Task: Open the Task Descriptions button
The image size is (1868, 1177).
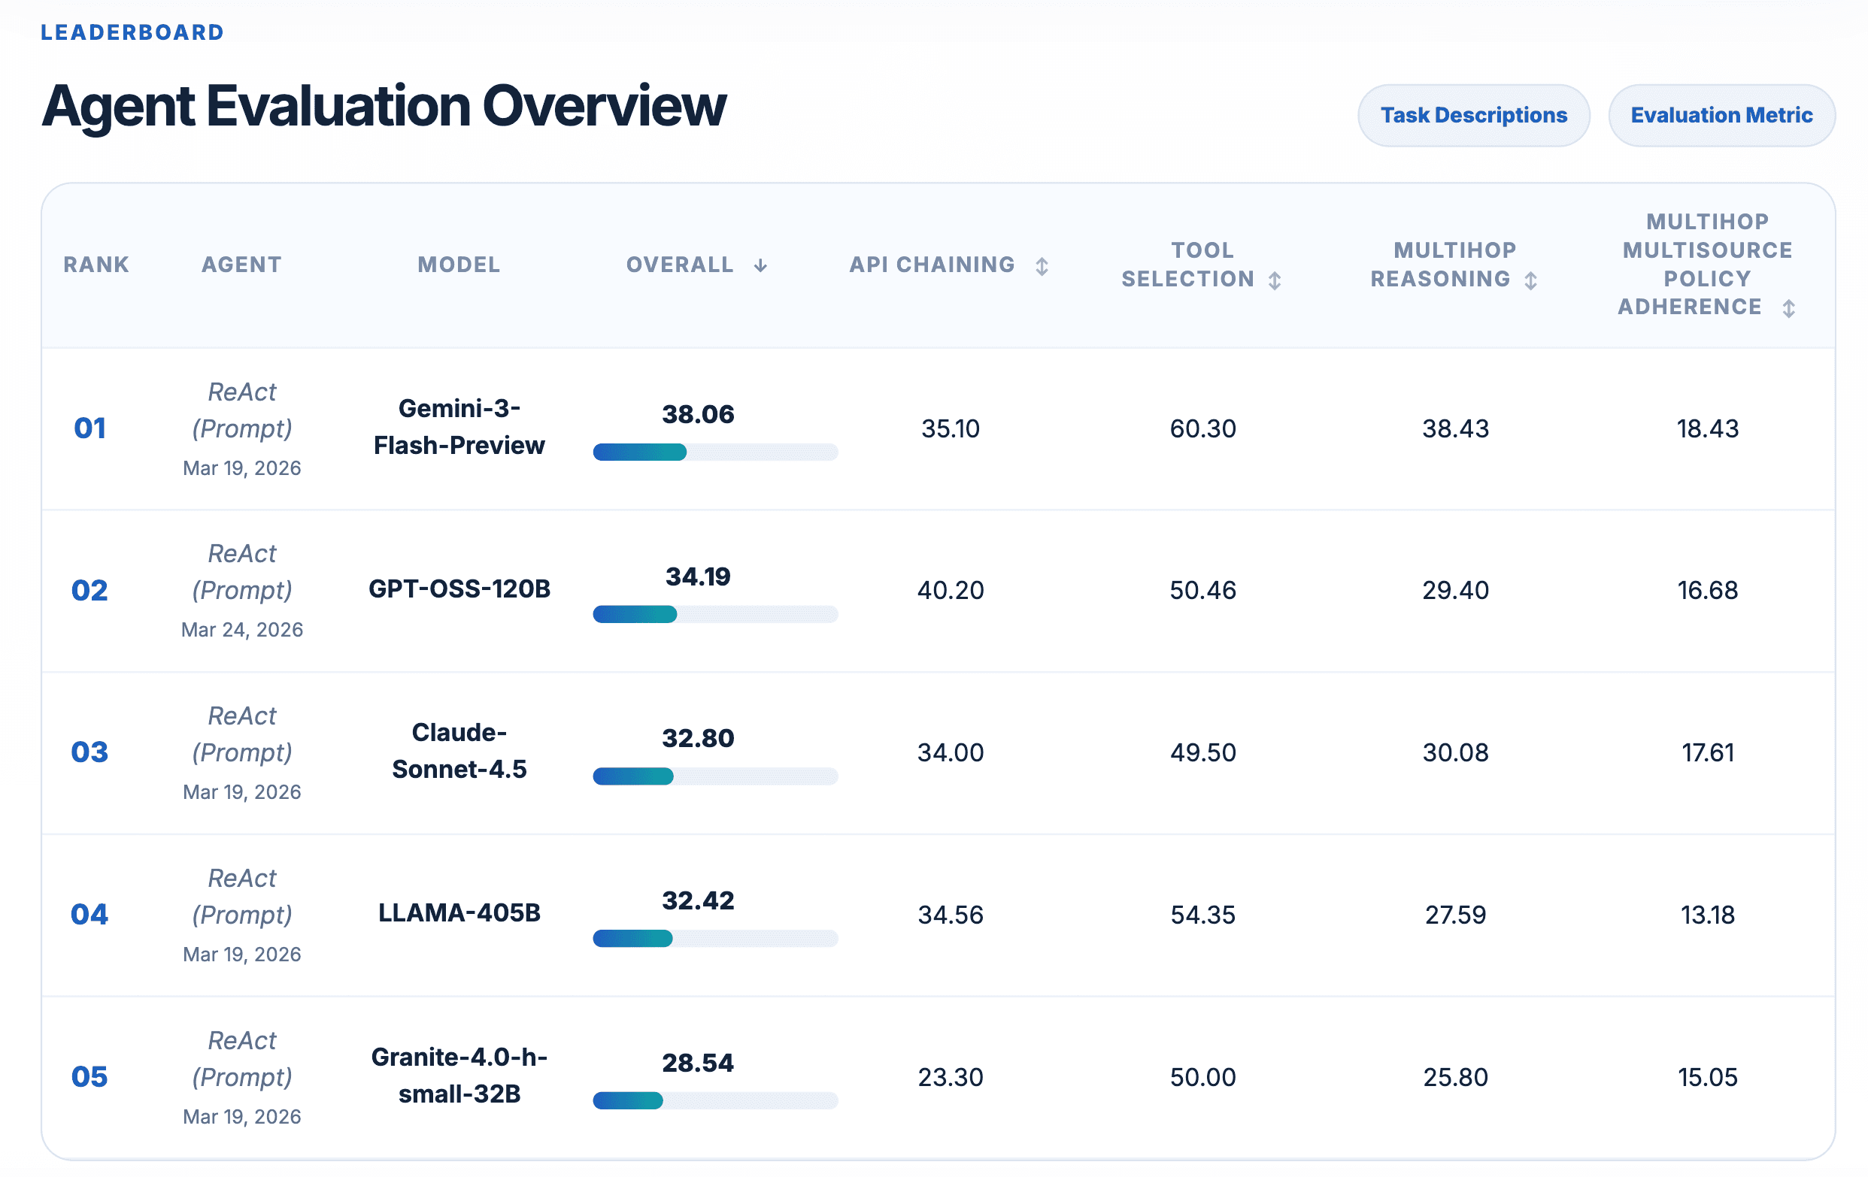Action: coord(1473,116)
